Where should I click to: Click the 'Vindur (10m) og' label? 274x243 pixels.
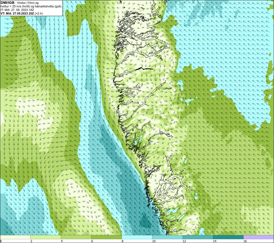click(x=28, y=3)
